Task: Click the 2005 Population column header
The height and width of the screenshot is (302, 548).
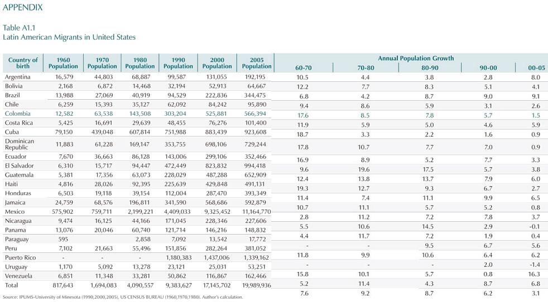Action: pos(257,63)
